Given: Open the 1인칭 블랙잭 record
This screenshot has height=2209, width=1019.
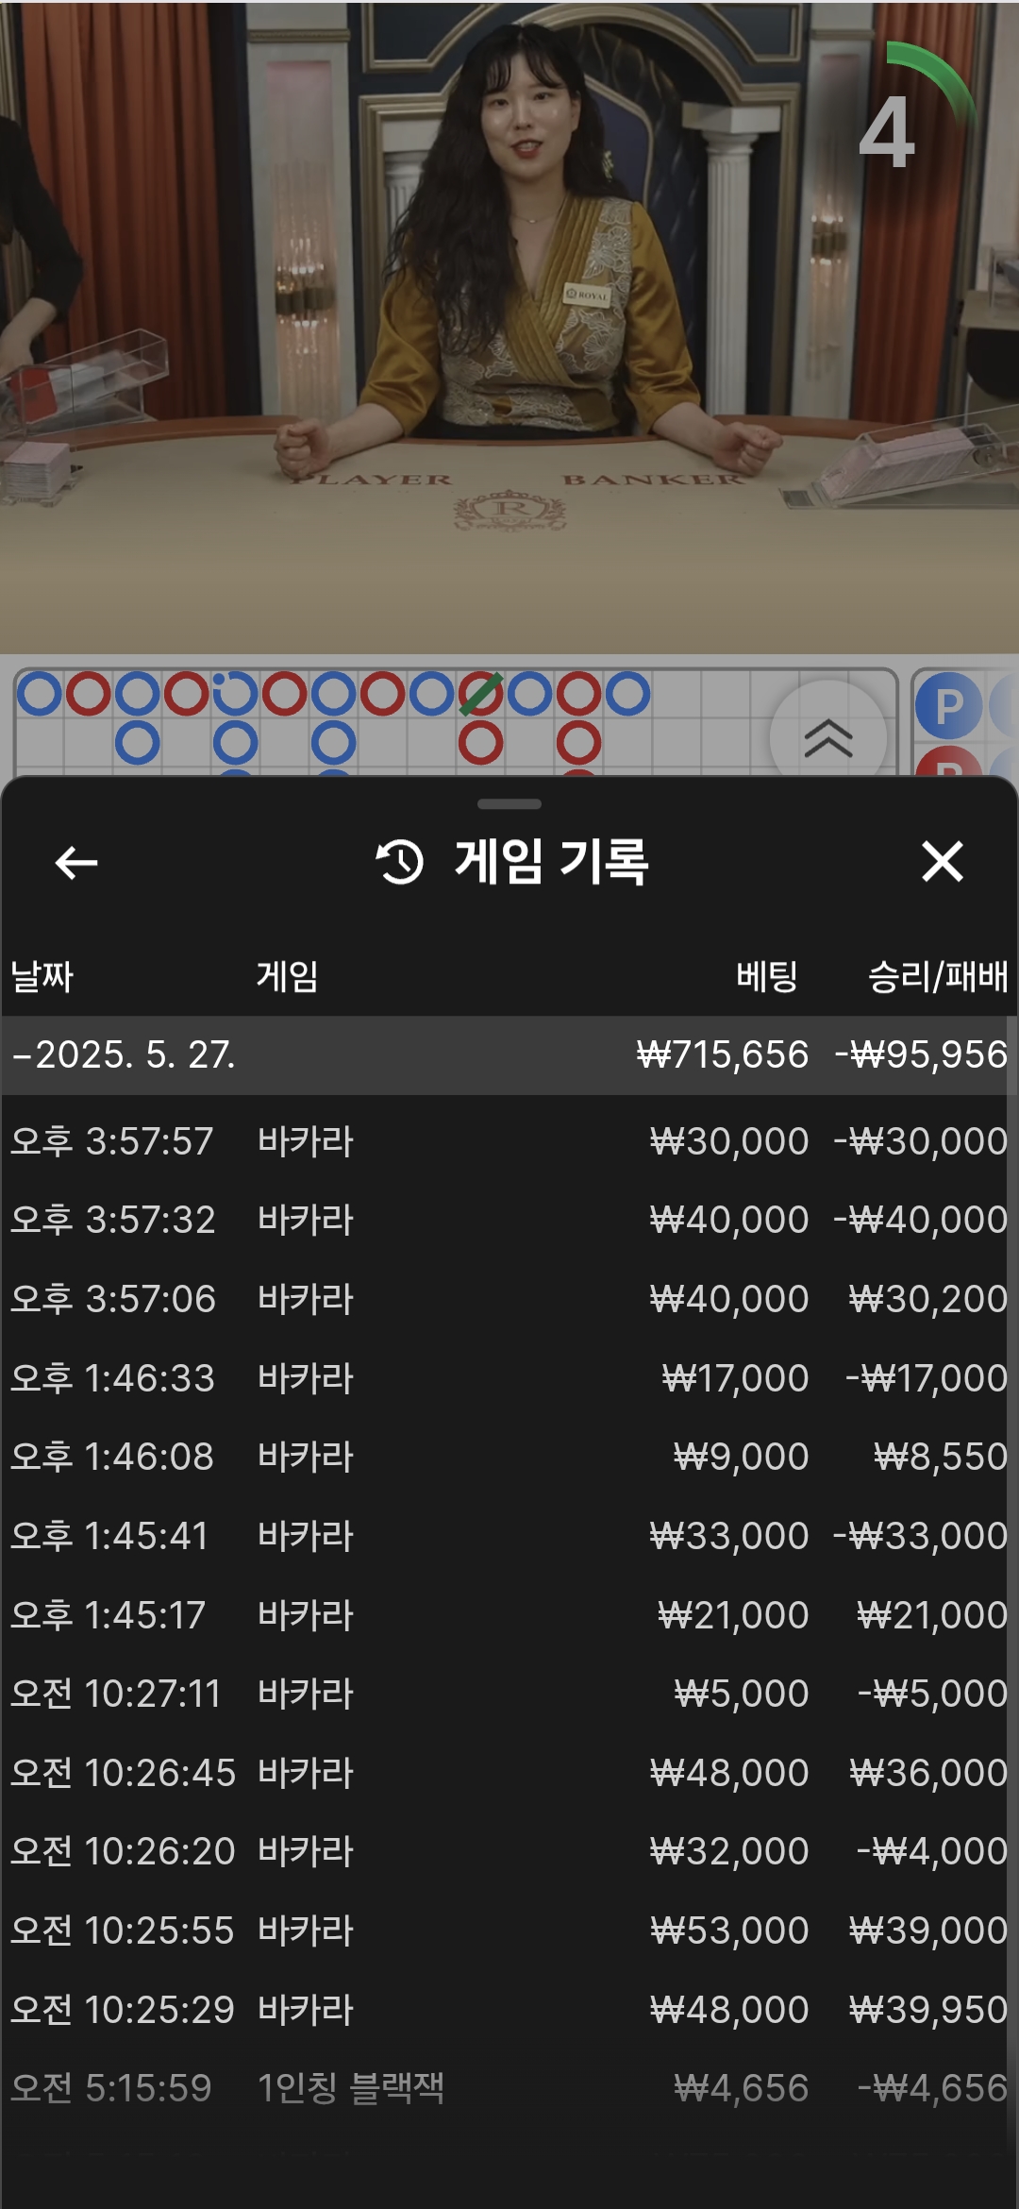Looking at the screenshot, I should (x=509, y=2088).
